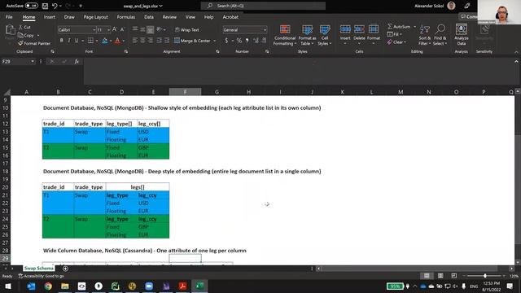Click the Delete cells icon
Viewport: 521px width, 293px height.
(x=359, y=29)
